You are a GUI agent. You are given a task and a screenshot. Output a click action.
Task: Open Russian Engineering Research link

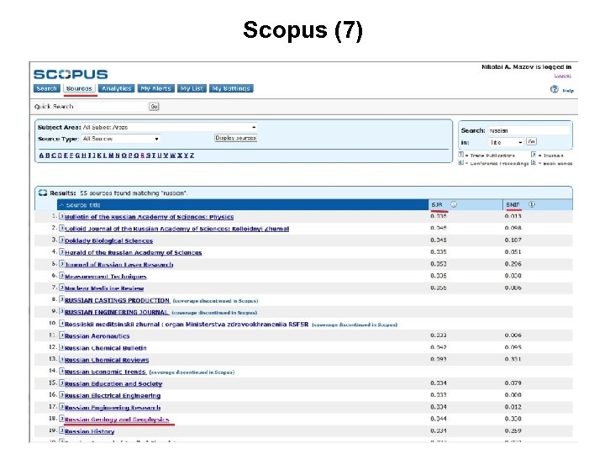113,408
